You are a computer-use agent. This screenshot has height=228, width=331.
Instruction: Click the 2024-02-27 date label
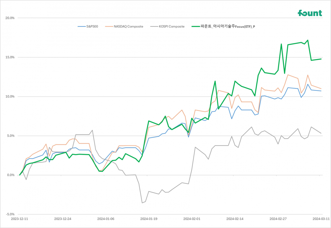[278, 219]
